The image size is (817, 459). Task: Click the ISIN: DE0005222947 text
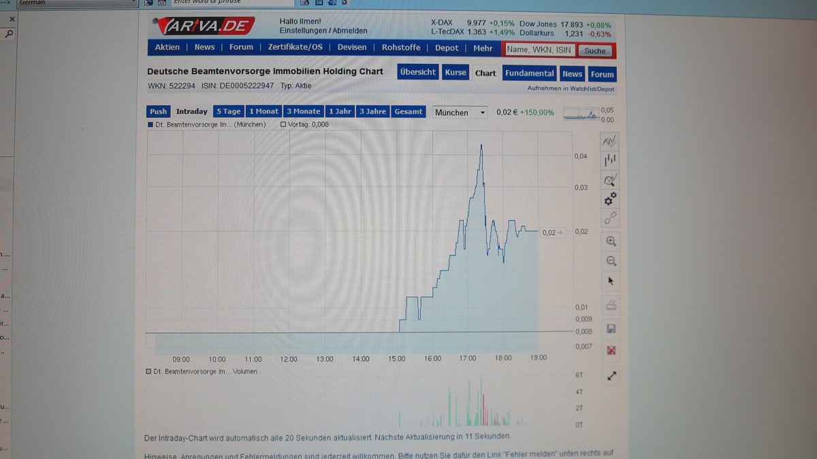pos(238,86)
